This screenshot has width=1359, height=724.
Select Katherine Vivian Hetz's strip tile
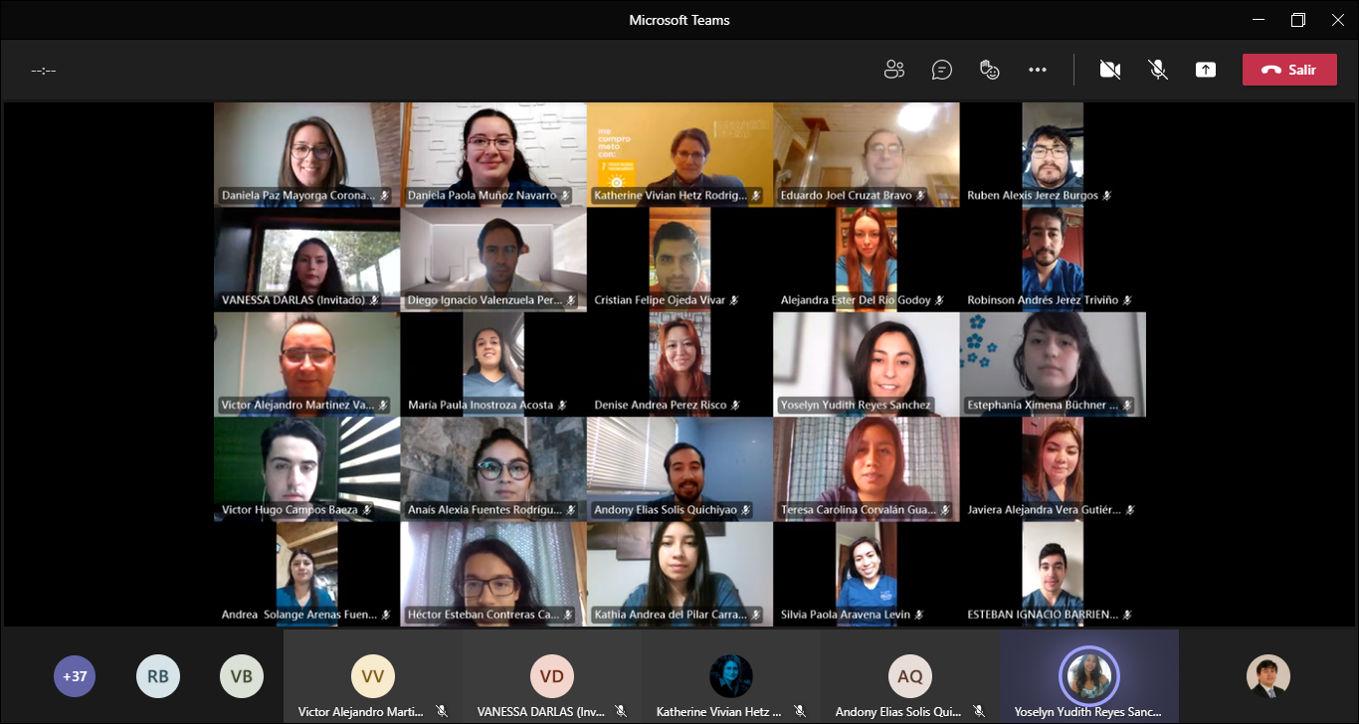click(x=731, y=676)
